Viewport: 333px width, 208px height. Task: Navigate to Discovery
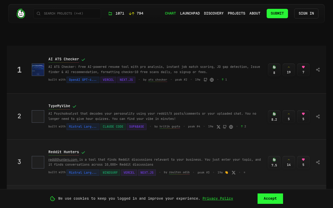tap(214, 14)
